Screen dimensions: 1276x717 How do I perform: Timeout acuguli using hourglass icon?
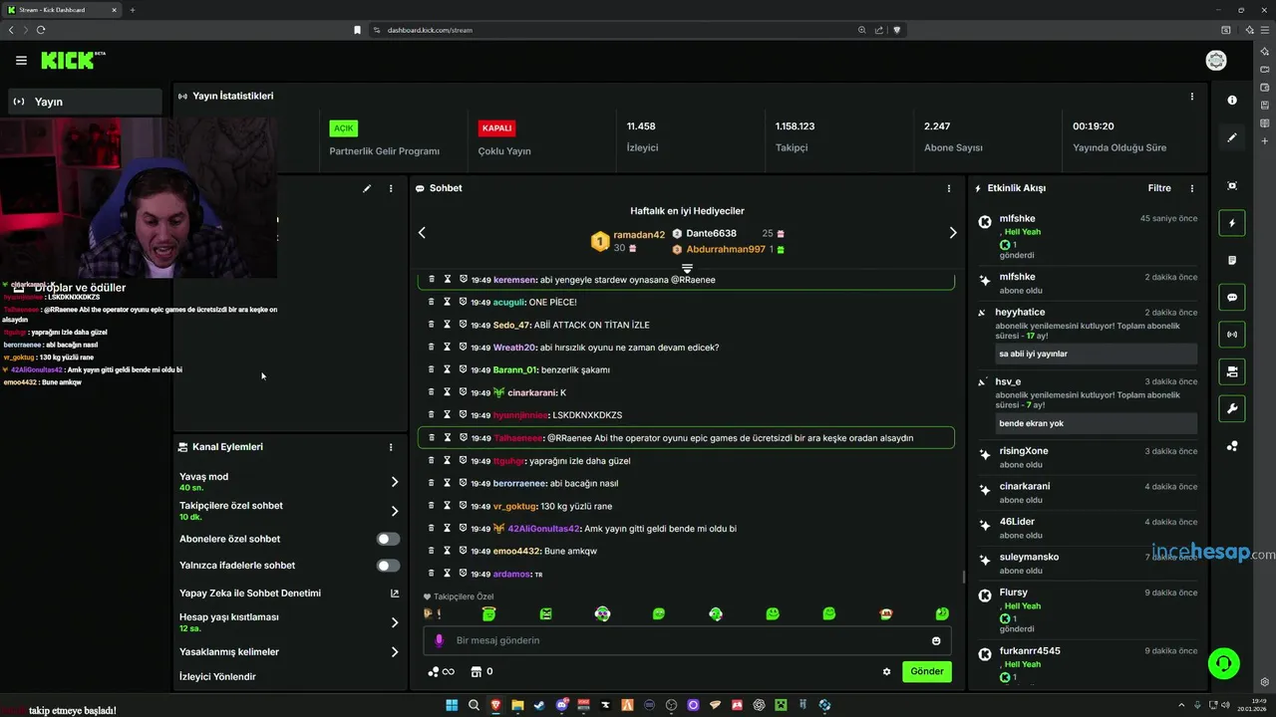448,302
